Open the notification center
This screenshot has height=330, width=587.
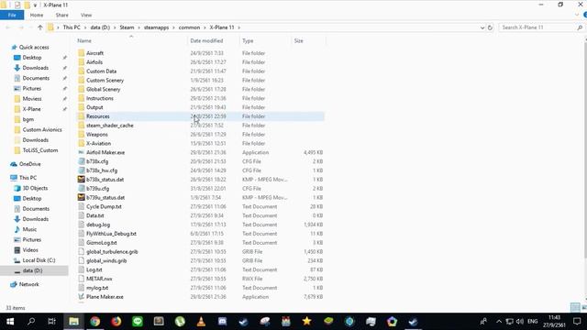577,322
